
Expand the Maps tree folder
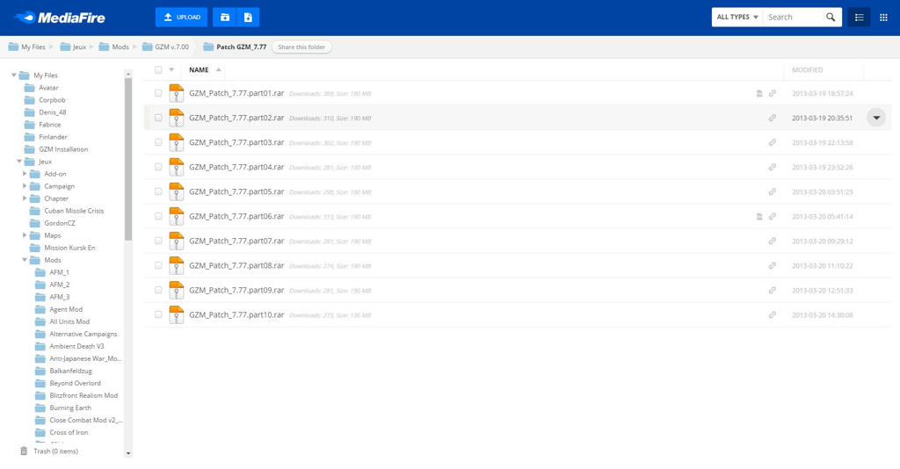(x=25, y=235)
